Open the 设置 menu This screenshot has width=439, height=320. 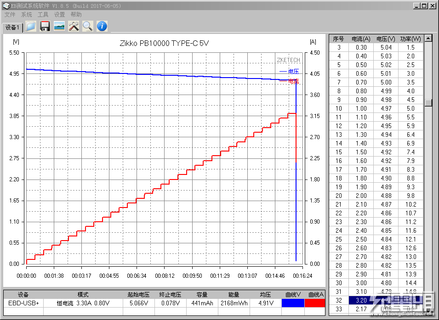coord(59,15)
